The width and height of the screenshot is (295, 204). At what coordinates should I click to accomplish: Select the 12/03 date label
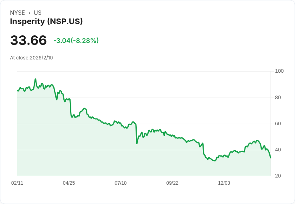click(x=224, y=183)
